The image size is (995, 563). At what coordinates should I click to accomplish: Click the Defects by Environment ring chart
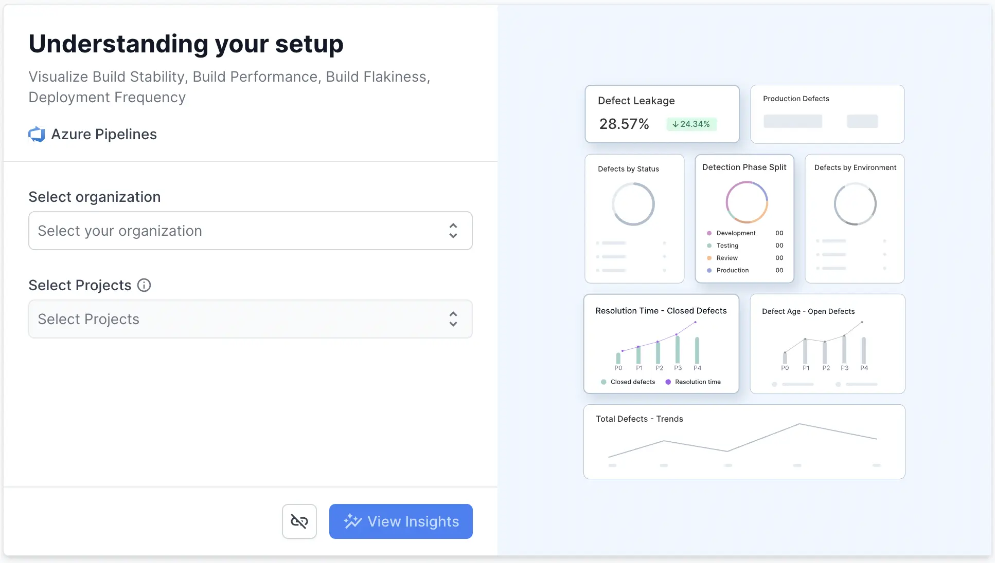pos(855,204)
